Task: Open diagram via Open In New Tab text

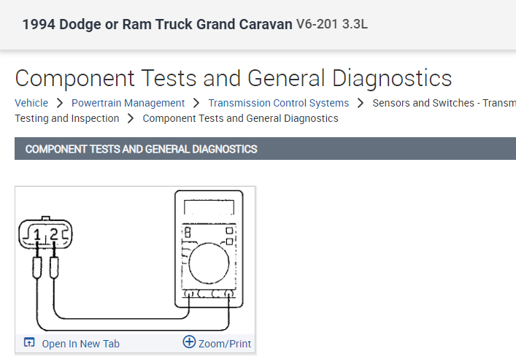Action: point(80,344)
